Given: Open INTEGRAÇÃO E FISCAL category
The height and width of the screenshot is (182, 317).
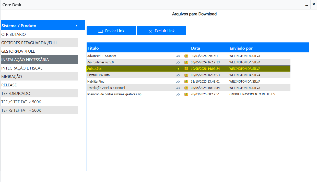Looking at the screenshot, I should (x=39, y=68).
